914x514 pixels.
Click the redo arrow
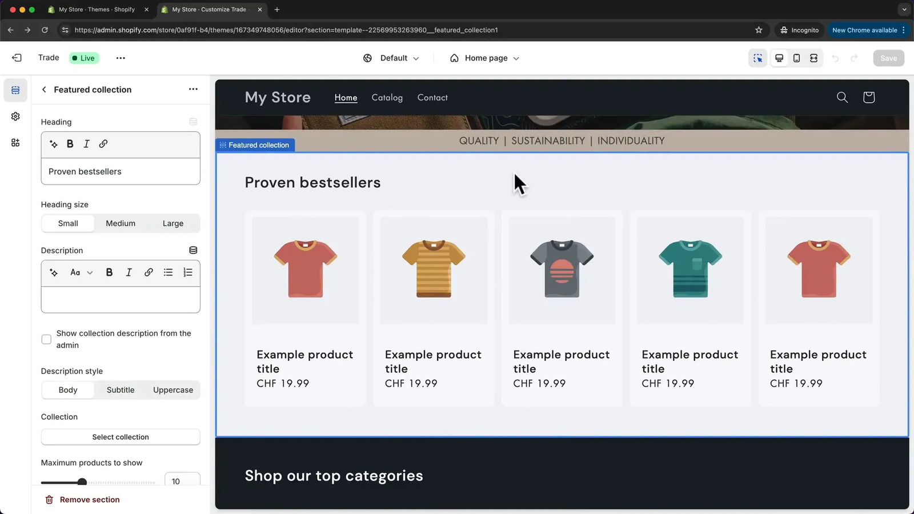[x=855, y=58]
